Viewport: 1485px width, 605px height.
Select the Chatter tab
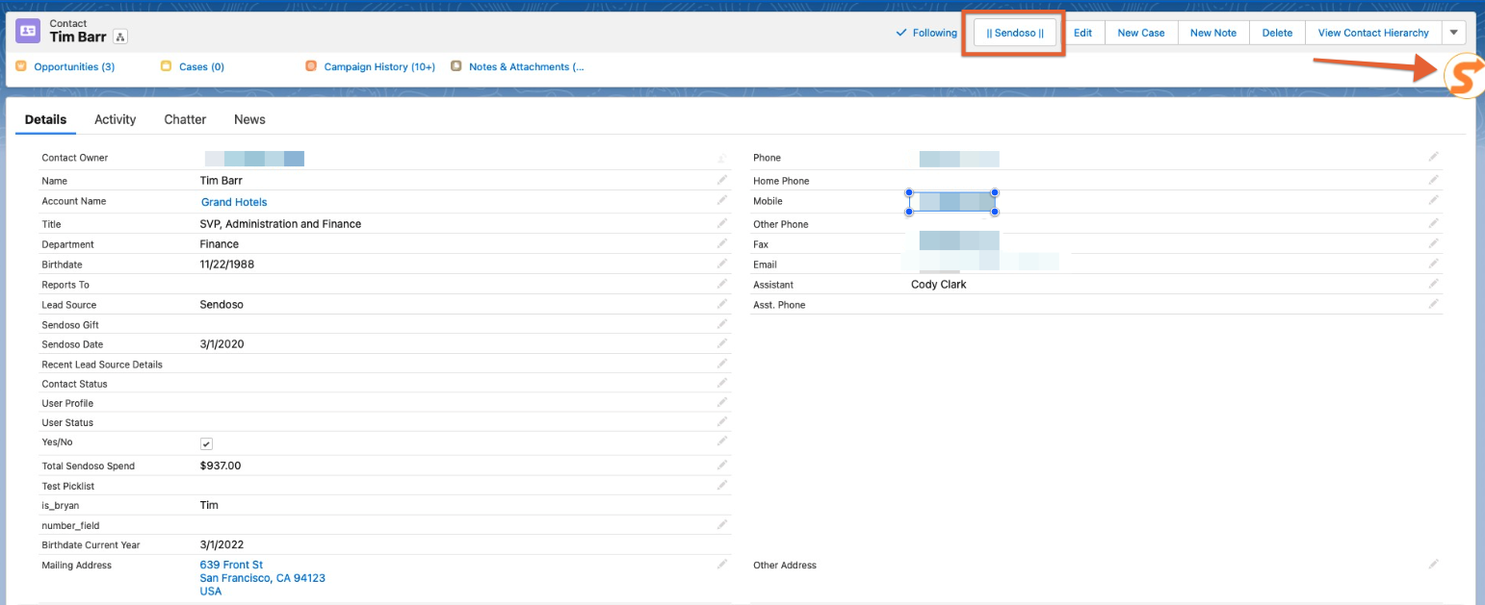click(185, 120)
